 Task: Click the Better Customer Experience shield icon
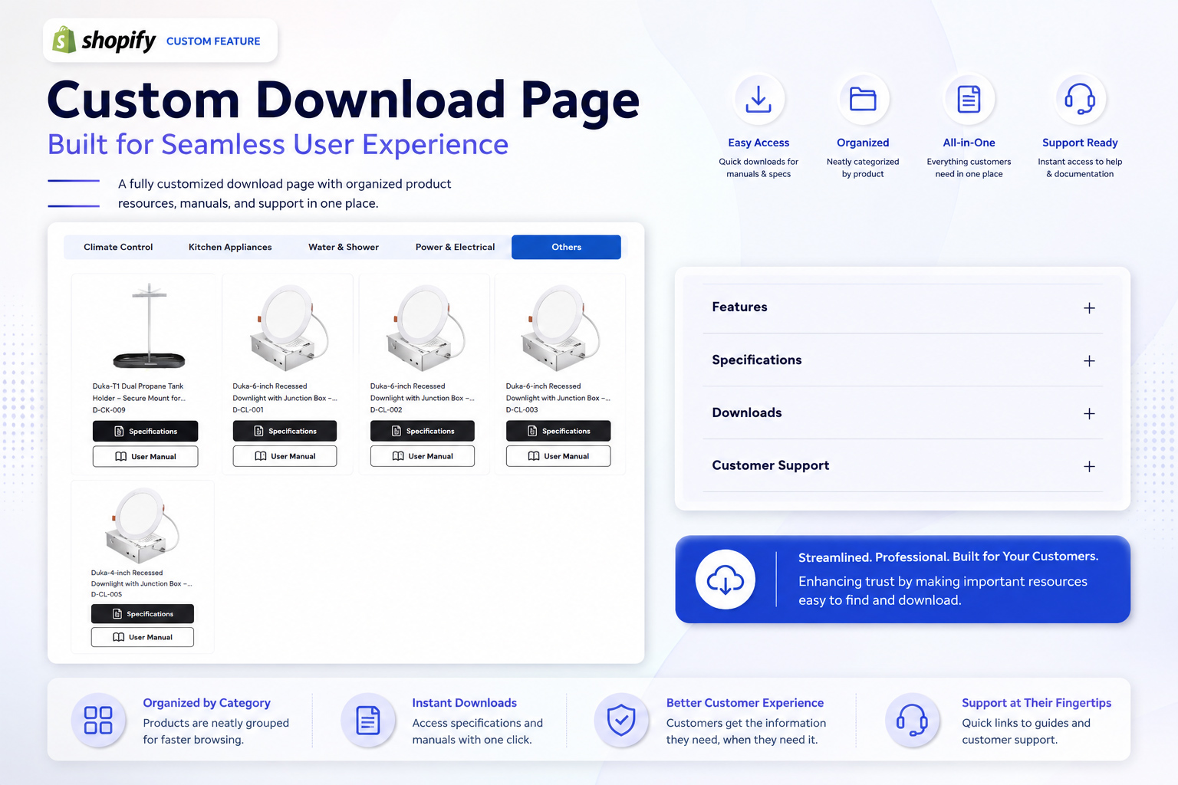621,720
